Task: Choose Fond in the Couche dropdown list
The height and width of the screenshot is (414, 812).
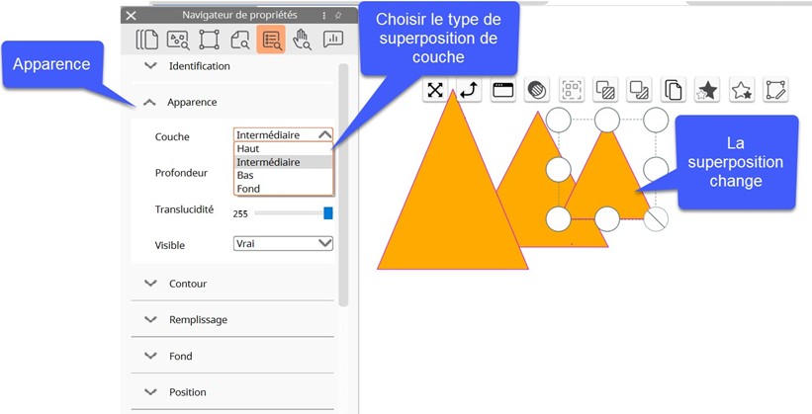Action: [283, 189]
